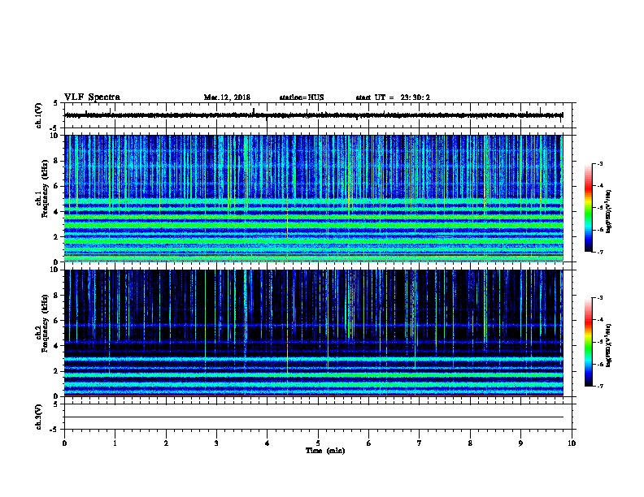Click time axis tick label "0"

[64, 443]
